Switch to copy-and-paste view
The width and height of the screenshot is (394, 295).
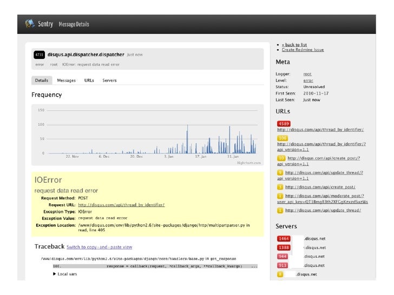tap(99, 247)
